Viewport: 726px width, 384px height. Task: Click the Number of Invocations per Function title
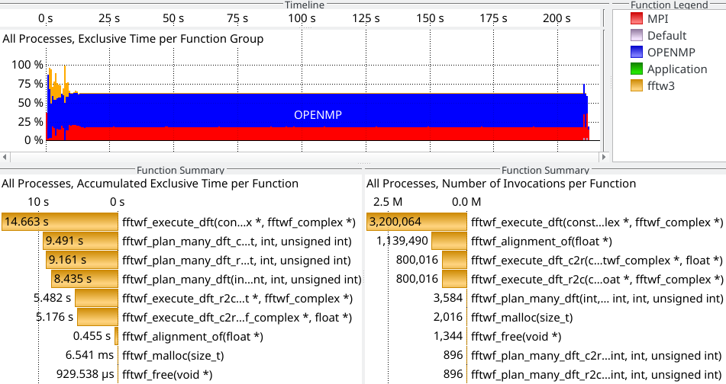click(x=501, y=184)
